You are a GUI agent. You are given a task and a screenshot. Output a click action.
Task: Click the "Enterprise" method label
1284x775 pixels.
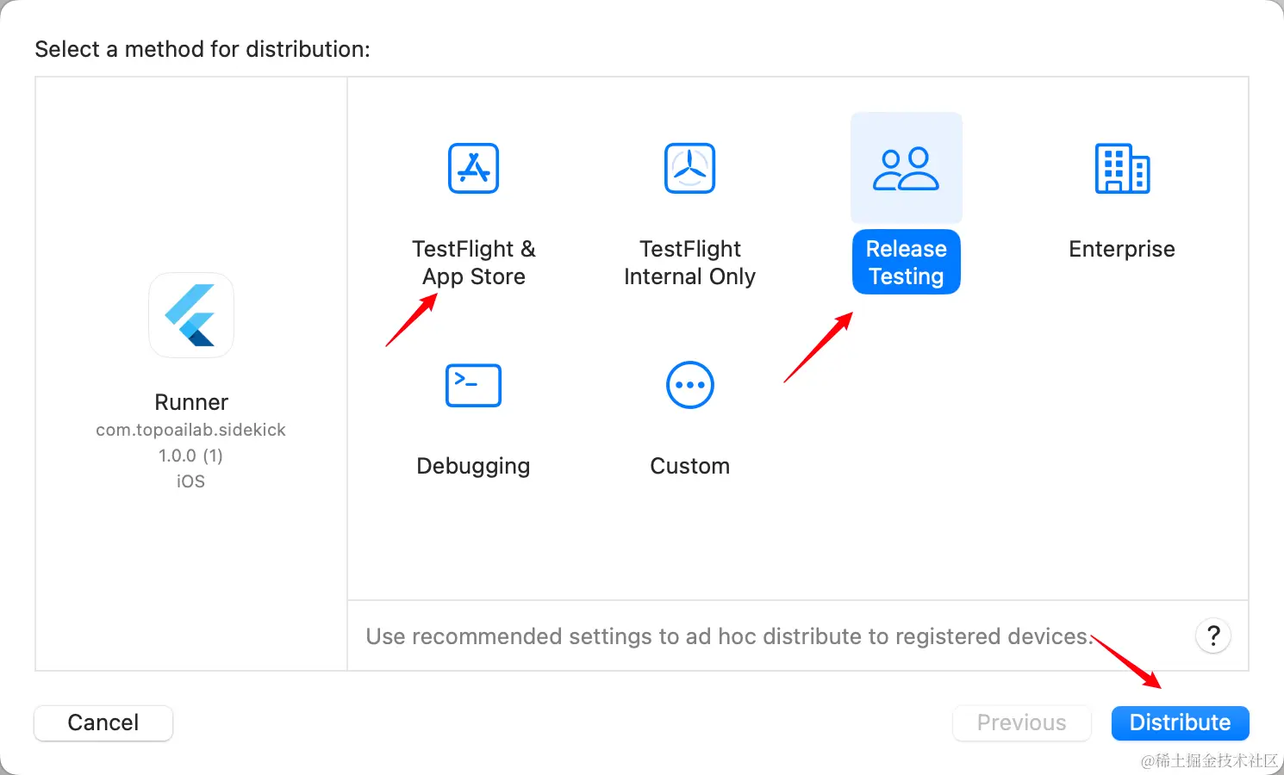tap(1122, 249)
